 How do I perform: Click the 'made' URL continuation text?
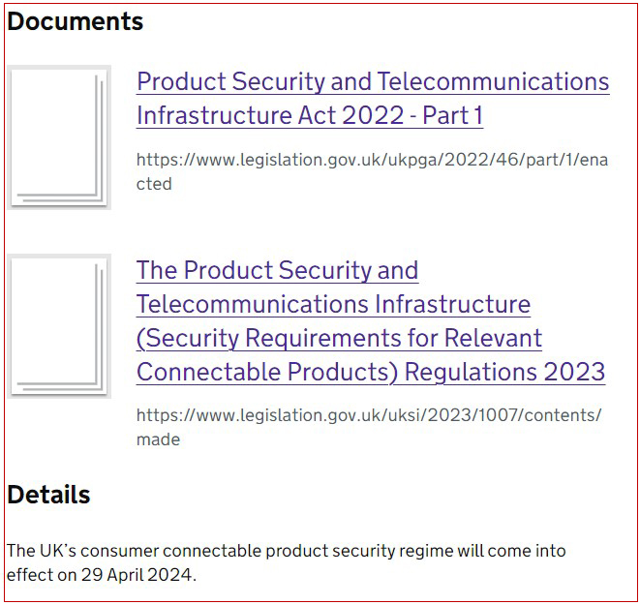tap(158, 439)
